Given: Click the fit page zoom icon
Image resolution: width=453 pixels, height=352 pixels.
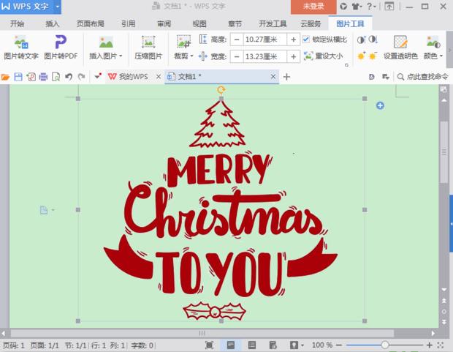Looking at the screenshot, I should [441, 345].
